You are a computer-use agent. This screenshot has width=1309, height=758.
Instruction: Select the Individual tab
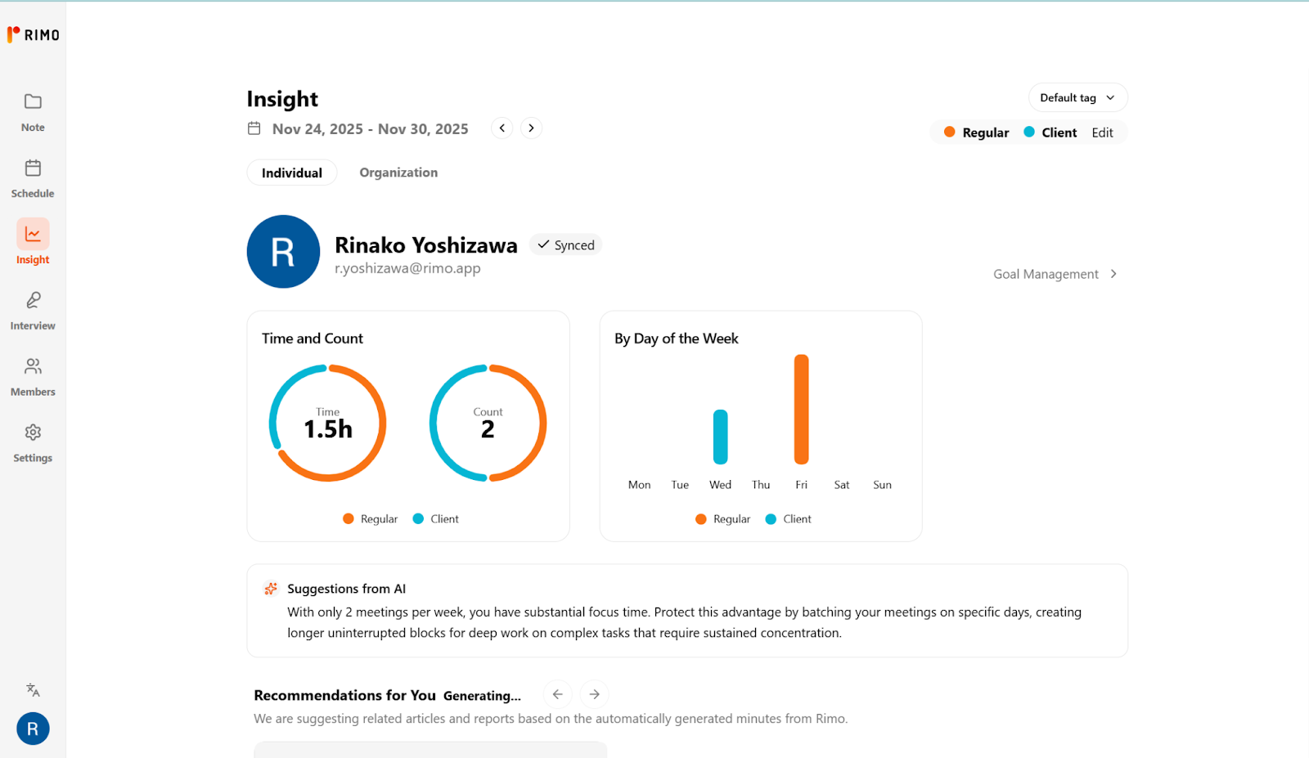coord(292,173)
